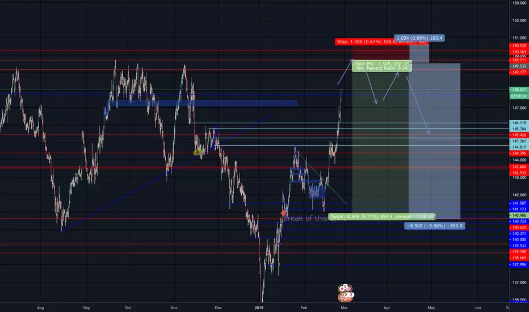Screen dimensions: 529x312
Task: Select the long blue horizontal zone rectangle
Action: 202,103
